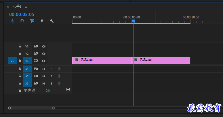The image size is (223, 117).
Task: Toggle linked selection icon
Action: pos(32,21)
